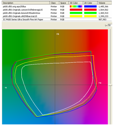The height and width of the screenshot is (126, 113).
Task: Click red 3D color swatch of canson profile
Action: point(76,10)
